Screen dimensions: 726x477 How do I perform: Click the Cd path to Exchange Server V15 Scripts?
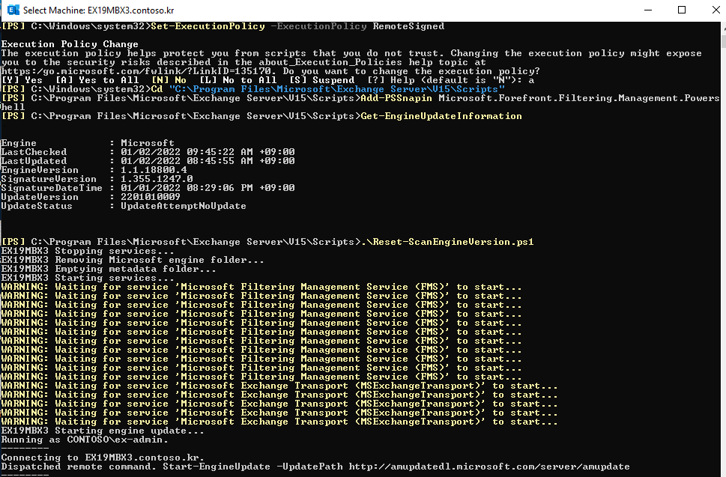point(337,89)
